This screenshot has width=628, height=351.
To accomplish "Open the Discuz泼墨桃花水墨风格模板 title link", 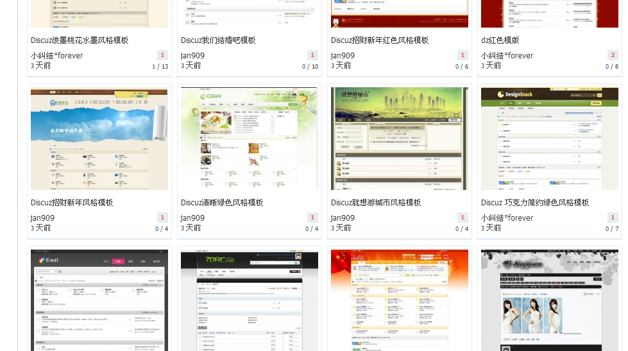I will coord(80,40).
